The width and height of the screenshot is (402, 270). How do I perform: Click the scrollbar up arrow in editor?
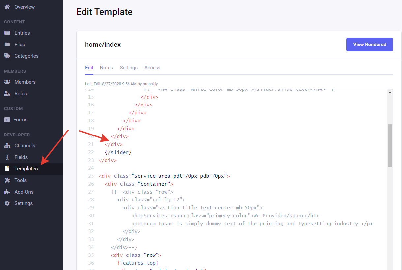click(390, 93)
